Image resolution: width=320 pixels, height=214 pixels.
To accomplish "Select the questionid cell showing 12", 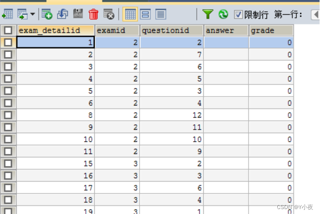I will [171, 115].
